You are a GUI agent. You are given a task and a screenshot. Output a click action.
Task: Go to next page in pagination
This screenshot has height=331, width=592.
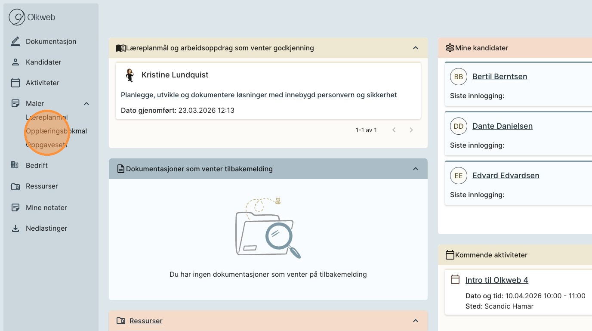pos(411,130)
